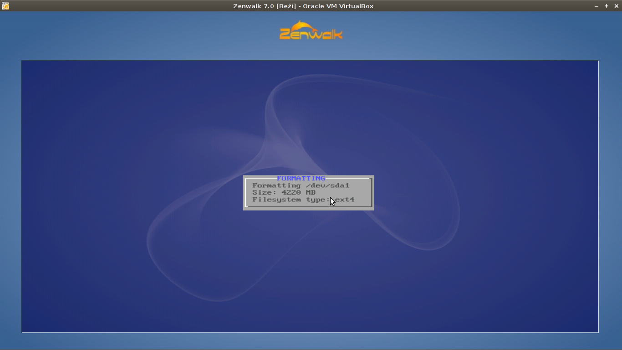
Task: Maximize the VirtualBox window
Action: pyautogui.click(x=607, y=6)
